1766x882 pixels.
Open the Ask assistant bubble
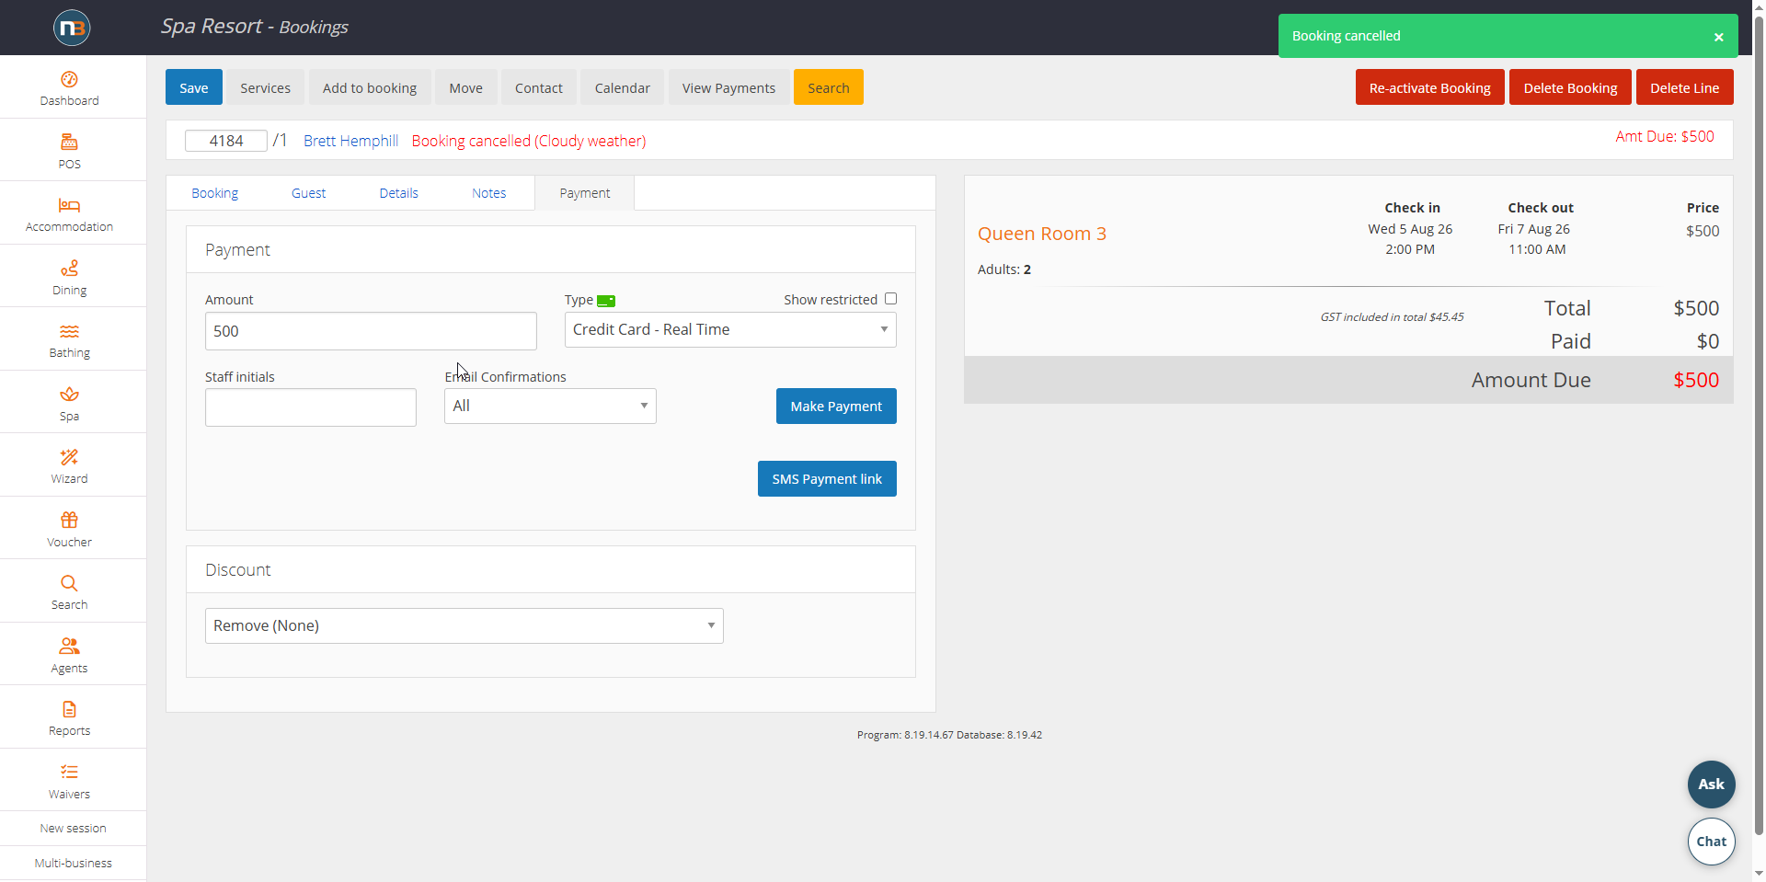[1711, 785]
